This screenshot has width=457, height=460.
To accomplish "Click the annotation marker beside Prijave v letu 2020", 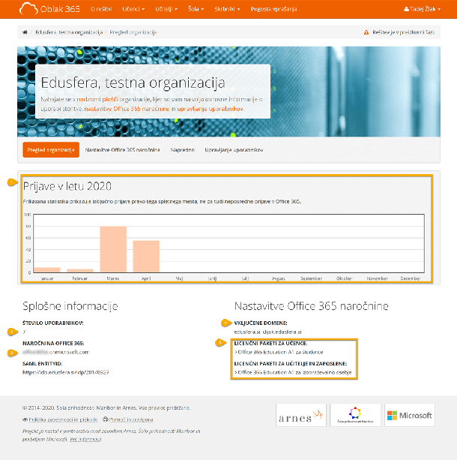I will pyautogui.click(x=11, y=182).
